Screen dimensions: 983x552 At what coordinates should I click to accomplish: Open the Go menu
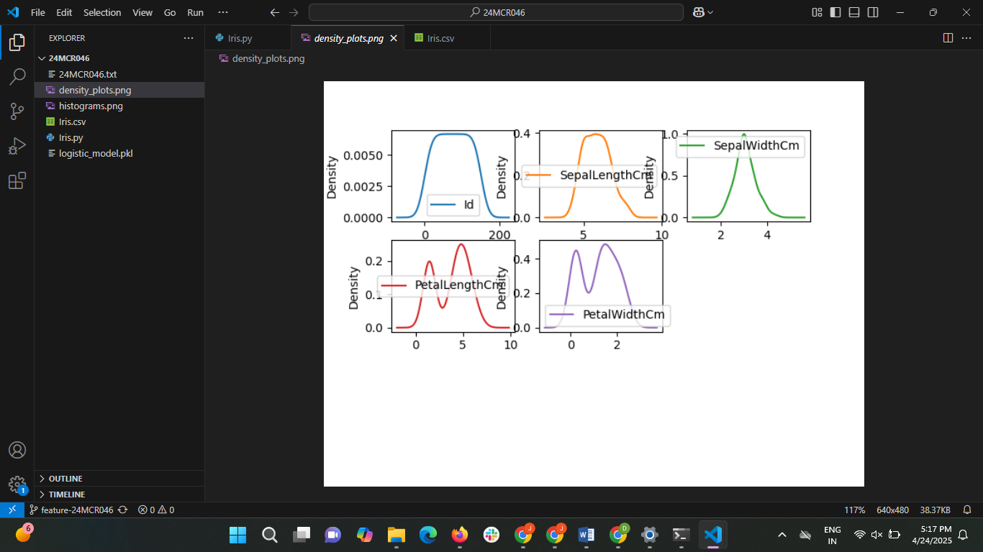click(x=170, y=12)
